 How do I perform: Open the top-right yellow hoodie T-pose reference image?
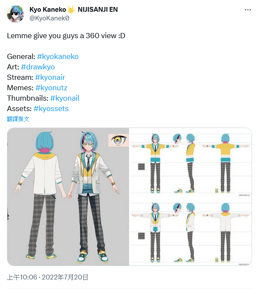pyautogui.click(x=191, y=162)
